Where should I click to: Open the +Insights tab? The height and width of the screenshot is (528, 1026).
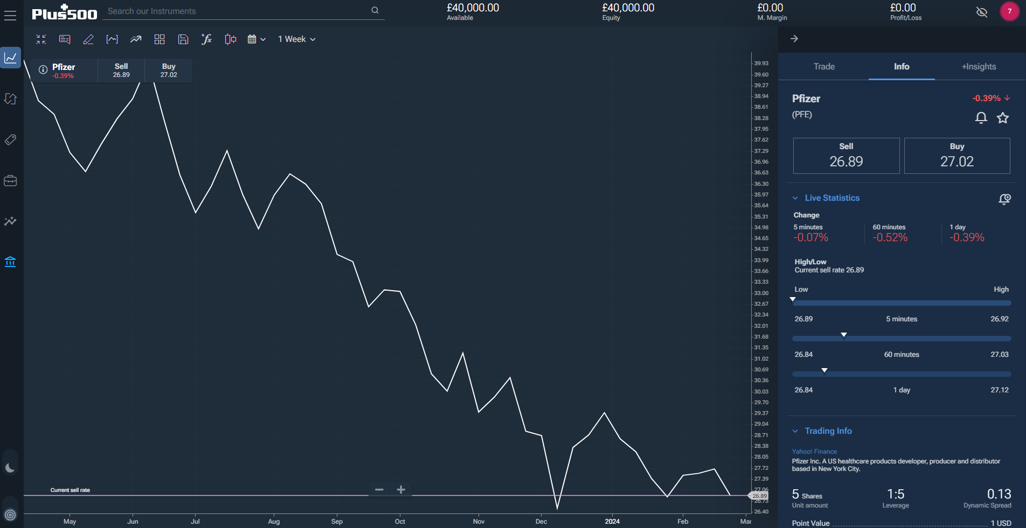(x=979, y=67)
